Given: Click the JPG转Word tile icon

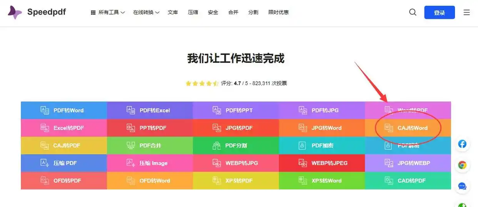Looking at the screenshot, I should (303, 128).
